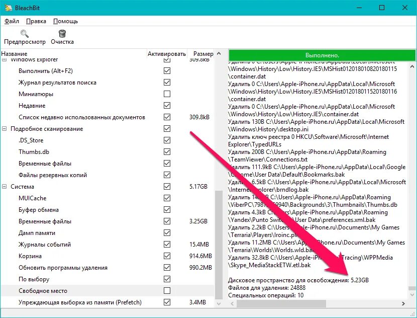
Task: Toggle the Буфер обмена checkbox
Action: click(167, 210)
